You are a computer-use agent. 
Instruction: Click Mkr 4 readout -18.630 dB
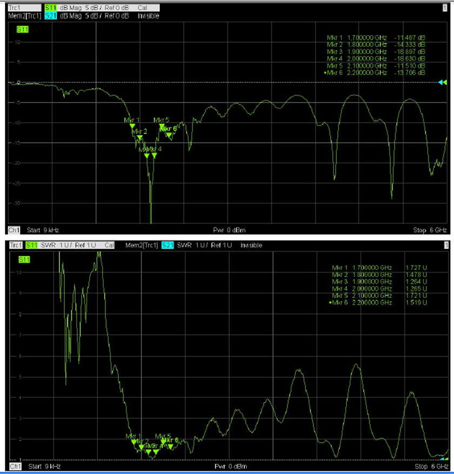tap(376, 59)
